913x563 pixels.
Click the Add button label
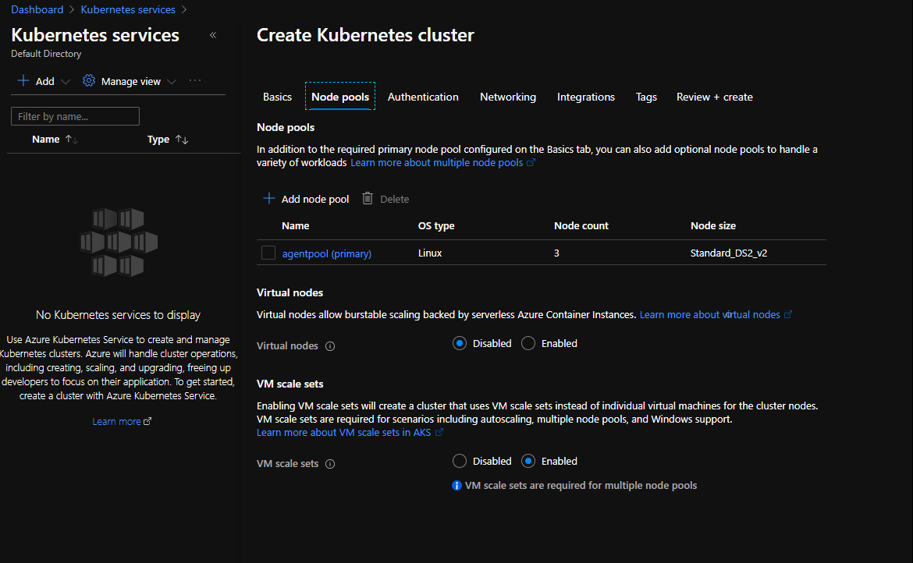tap(44, 81)
